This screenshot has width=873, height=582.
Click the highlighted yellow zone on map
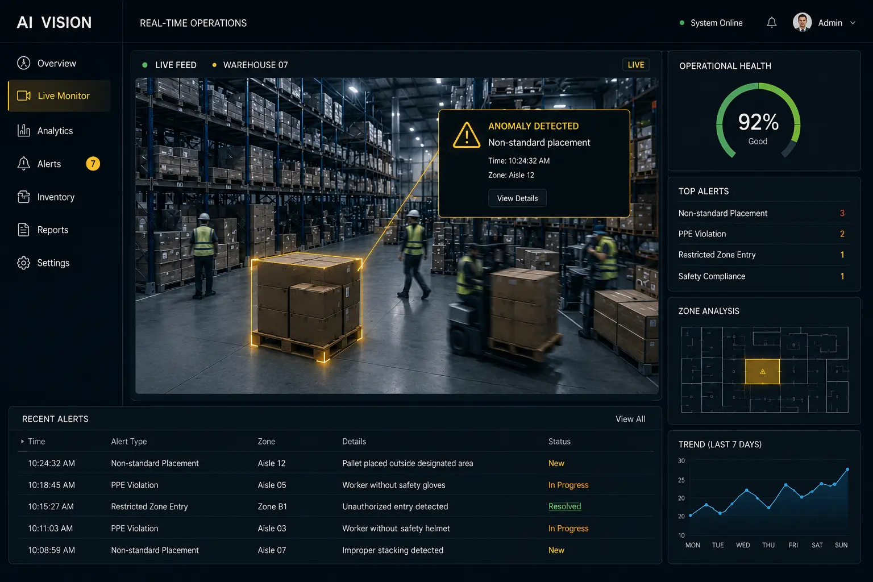click(x=763, y=372)
